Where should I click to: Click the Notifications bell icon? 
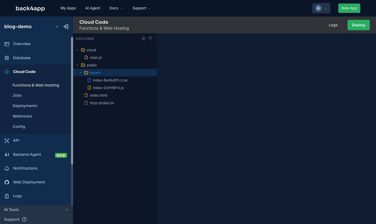point(7,169)
